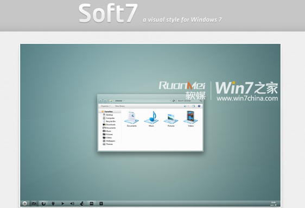
Task: Refresh the Libraries folder view
Action: click(x=174, y=101)
